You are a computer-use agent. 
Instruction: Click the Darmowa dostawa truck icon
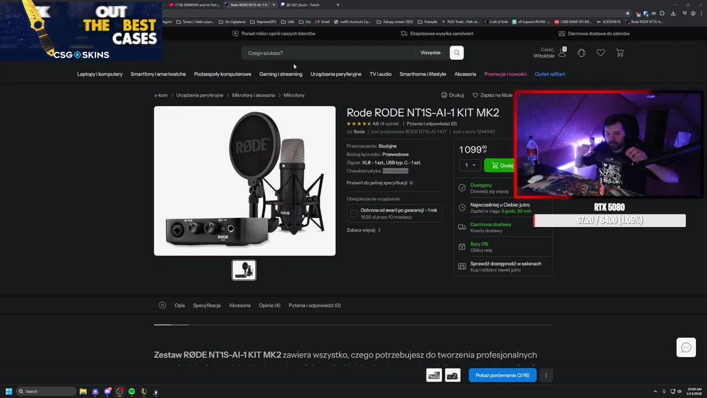click(462, 227)
